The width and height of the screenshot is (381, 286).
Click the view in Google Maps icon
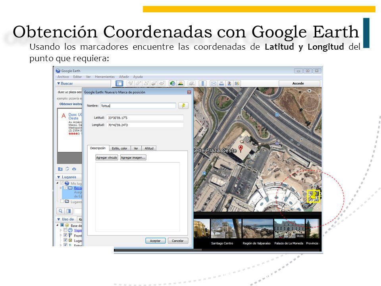coord(237,83)
